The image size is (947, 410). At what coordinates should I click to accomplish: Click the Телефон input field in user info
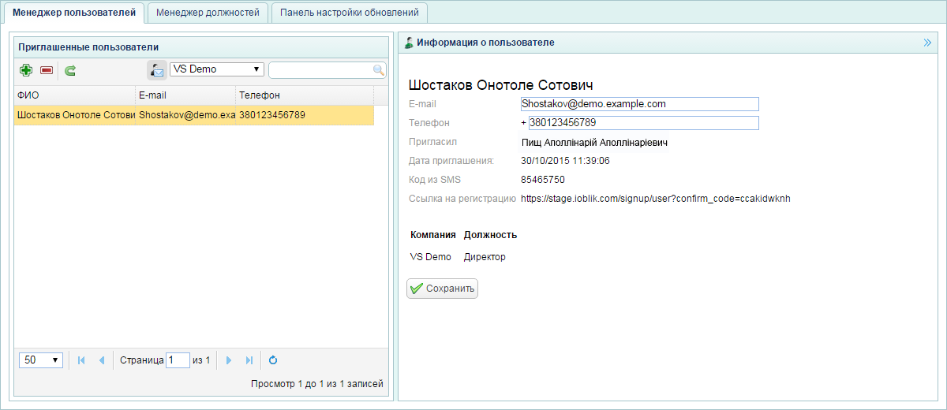tap(643, 123)
